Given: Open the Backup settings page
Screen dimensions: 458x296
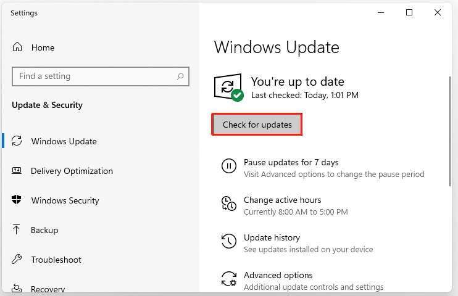Looking at the screenshot, I should click(x=44, y=230).
